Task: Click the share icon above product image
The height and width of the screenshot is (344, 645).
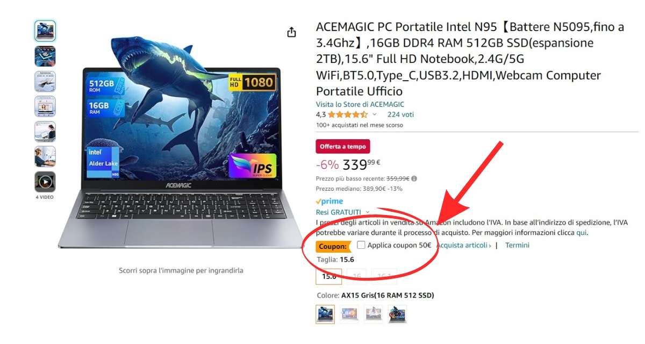Action: click(x=291, y=32)
